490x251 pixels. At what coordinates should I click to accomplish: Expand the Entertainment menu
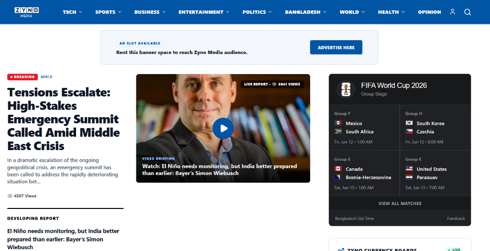[204, 12]
